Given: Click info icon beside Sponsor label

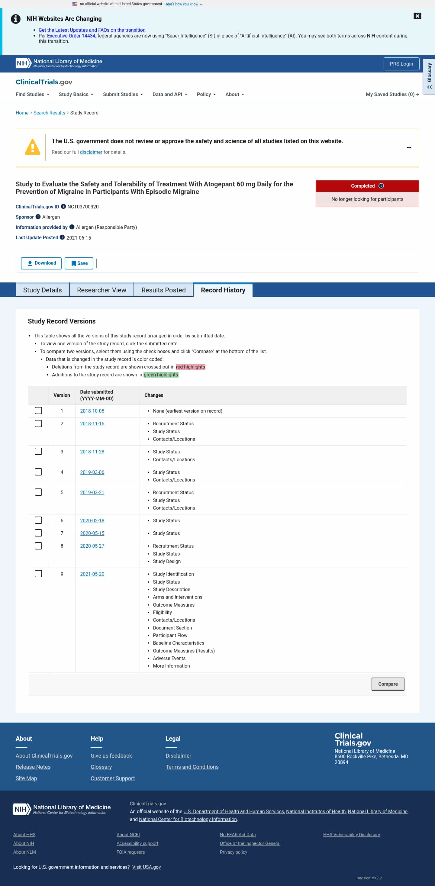Looking at the screenshot, I should tap(38, 217).
